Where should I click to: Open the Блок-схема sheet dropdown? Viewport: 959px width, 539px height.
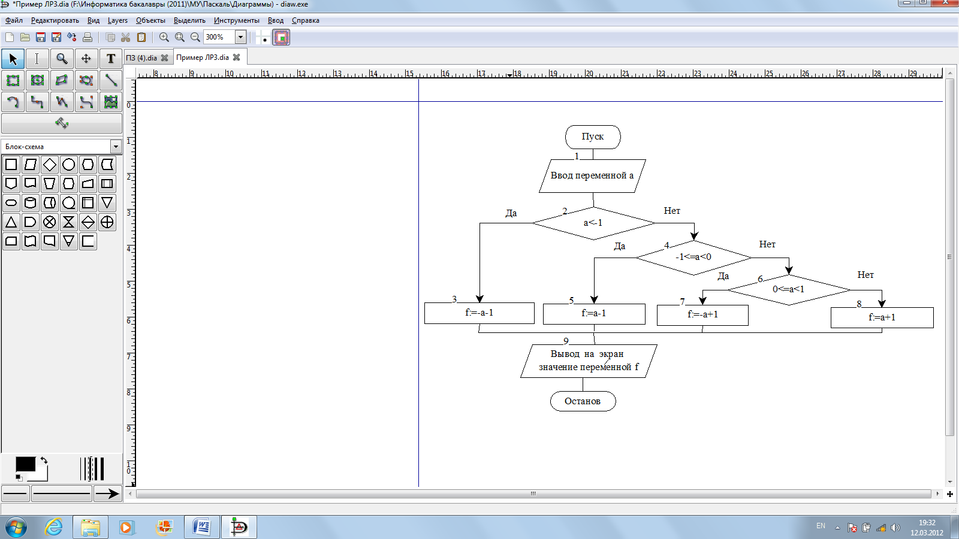pos(116,146)
